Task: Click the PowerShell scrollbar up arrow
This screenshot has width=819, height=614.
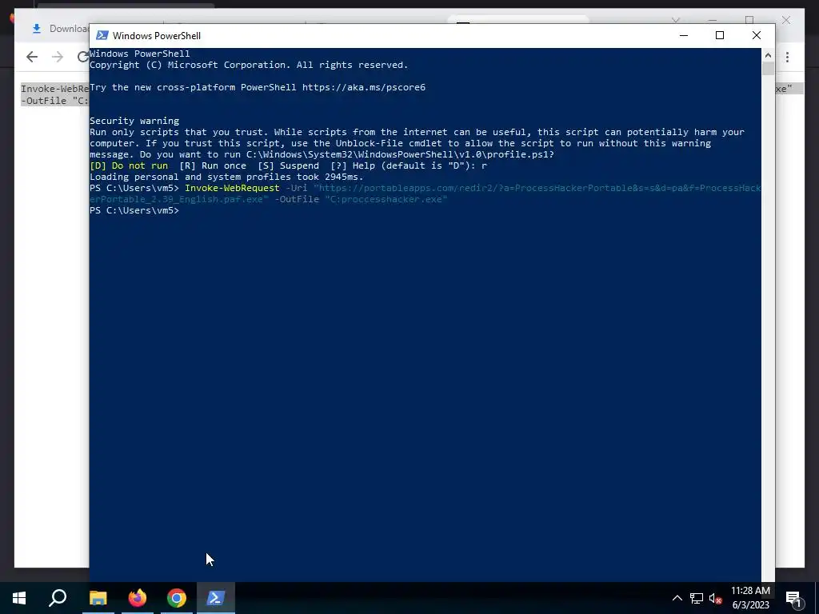Action: 768,55
